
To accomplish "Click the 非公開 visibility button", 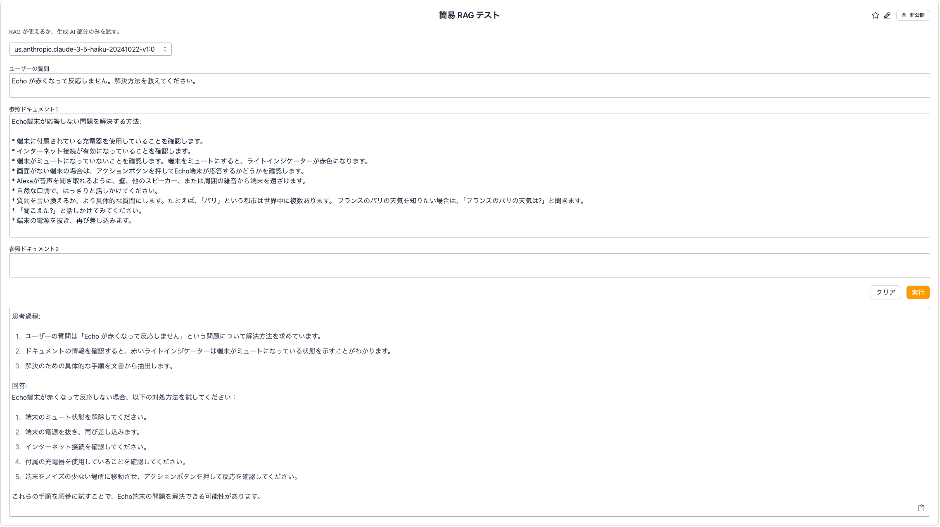I will point(913,15).
